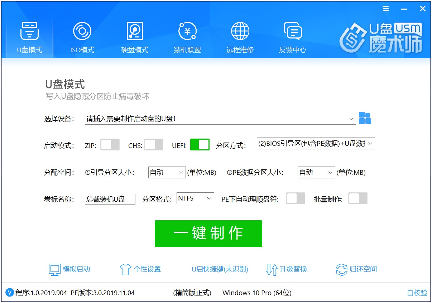Image resolution: width=432 pixels, height=303 pixels.
Task: Click 模拟启动 monitor icon
Action: pos(55,270)
